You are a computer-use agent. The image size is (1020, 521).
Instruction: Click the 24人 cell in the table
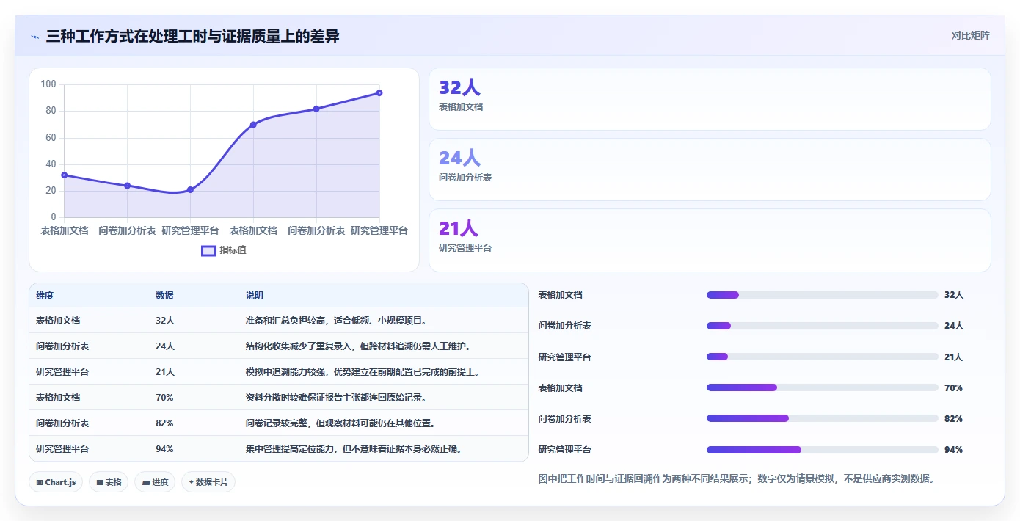tap(164, 346)
